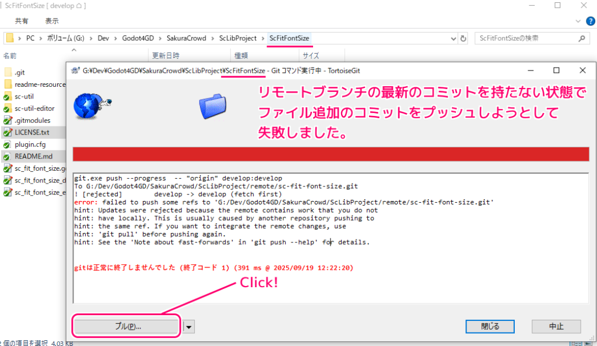The width and height of the screenshot is (597, 346).
Task: Click ScFitFontSize in the breadcrumb path
Action: 289,37
